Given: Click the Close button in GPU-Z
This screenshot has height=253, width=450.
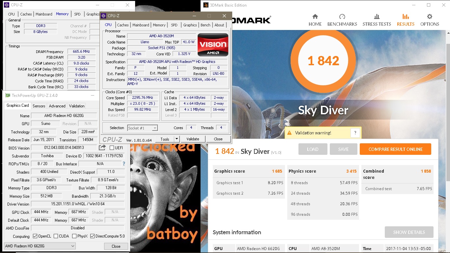Looking at the screenshot, I should pyautogui.click(x=116, y=246).
